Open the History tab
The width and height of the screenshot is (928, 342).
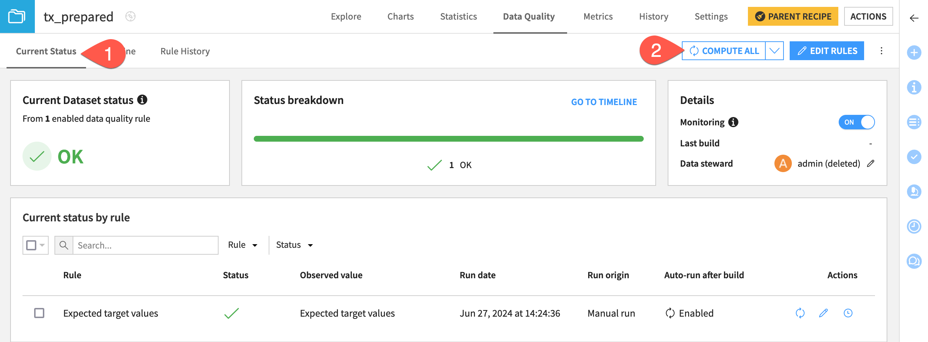[x=654, y=16]
